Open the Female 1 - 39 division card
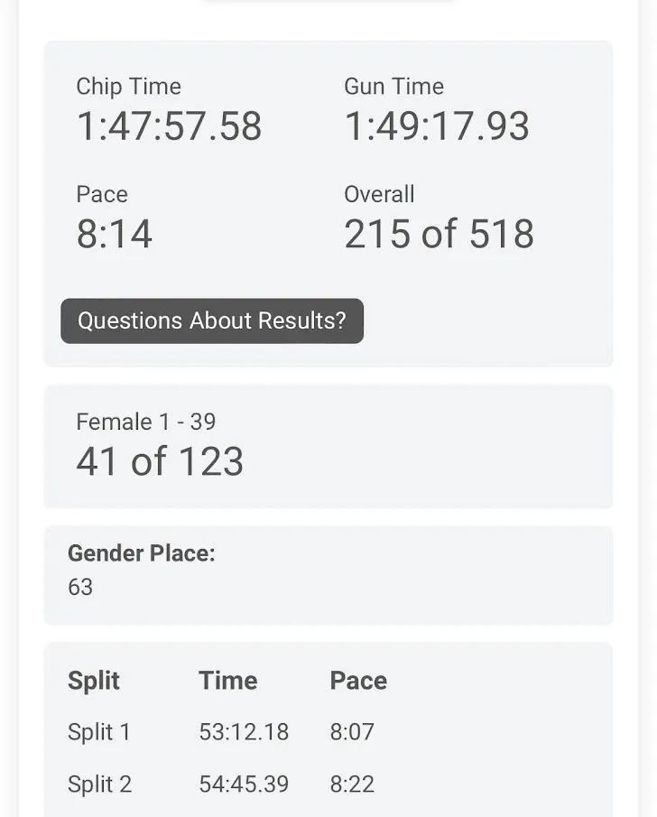The width and height of the screenshot is (657, 817). click(x=328, y=447)
